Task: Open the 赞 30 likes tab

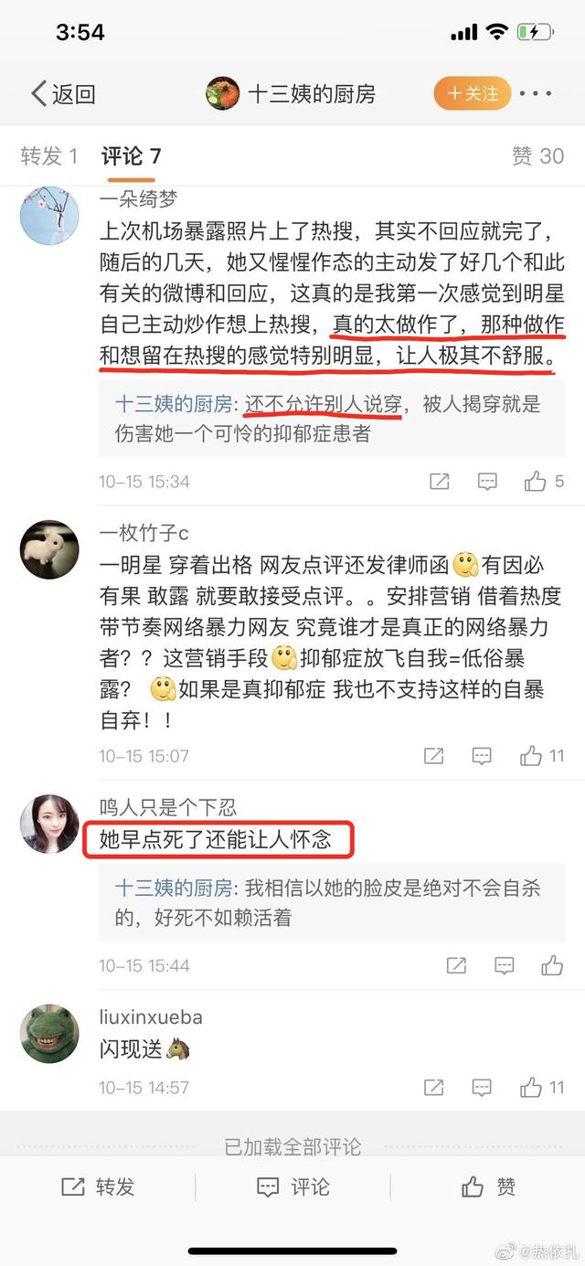Action: pyautogui.click(x=538, y=155)
